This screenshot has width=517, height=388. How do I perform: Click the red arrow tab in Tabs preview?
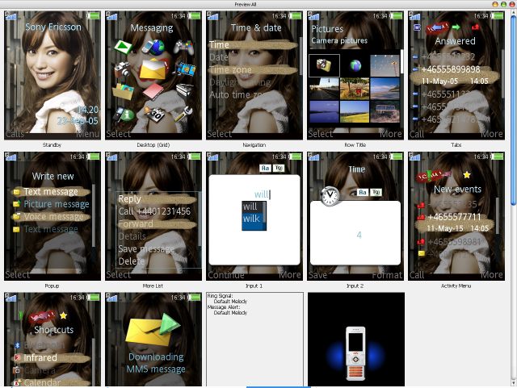coord(475,27)
